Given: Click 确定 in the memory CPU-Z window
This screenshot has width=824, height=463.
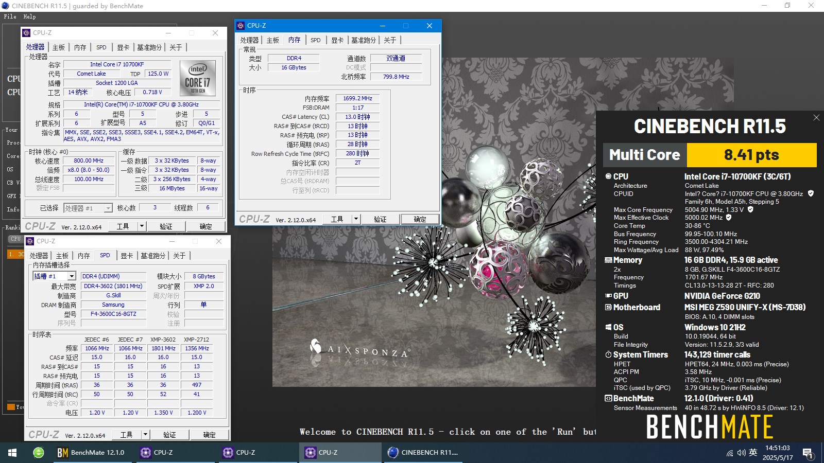Looking at the screenshot, I should 420,219.
